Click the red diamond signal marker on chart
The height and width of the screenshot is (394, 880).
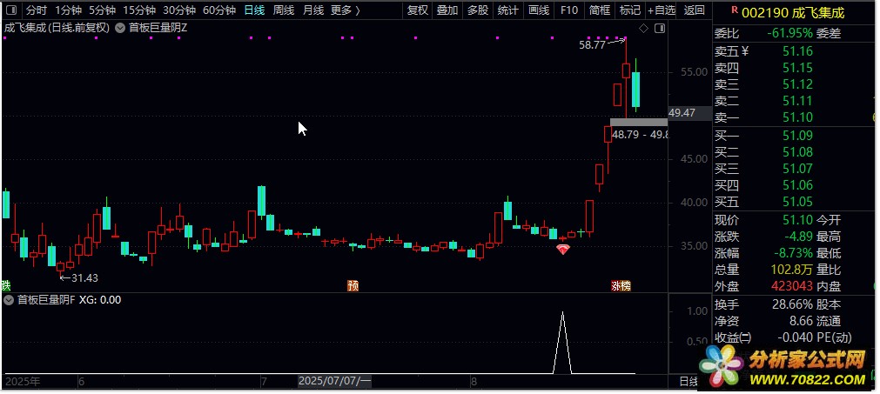[x=563, y=250]
